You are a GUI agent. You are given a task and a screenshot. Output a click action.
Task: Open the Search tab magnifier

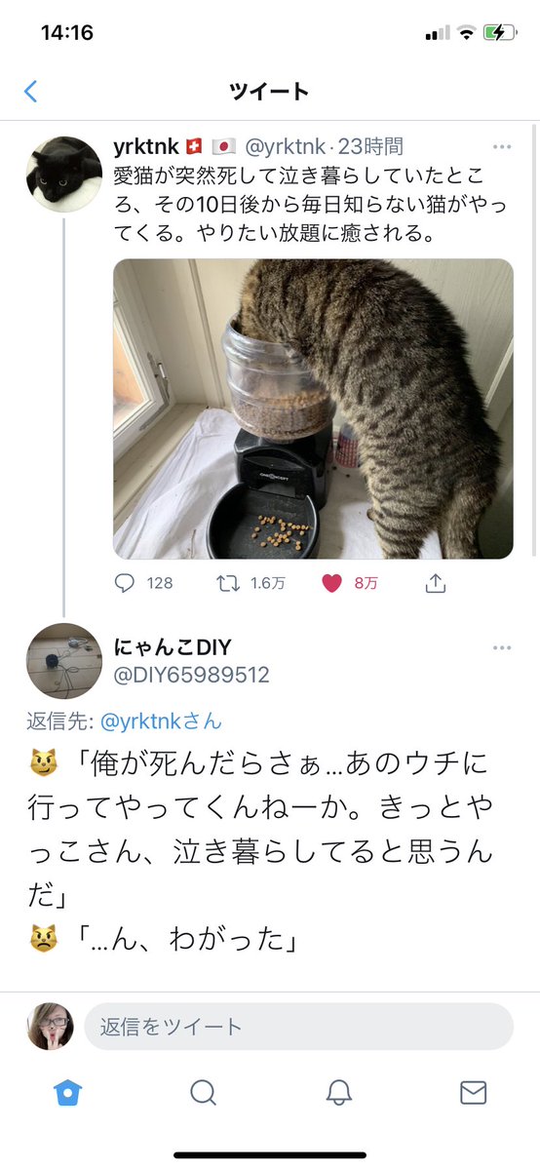click(203, 1092)
